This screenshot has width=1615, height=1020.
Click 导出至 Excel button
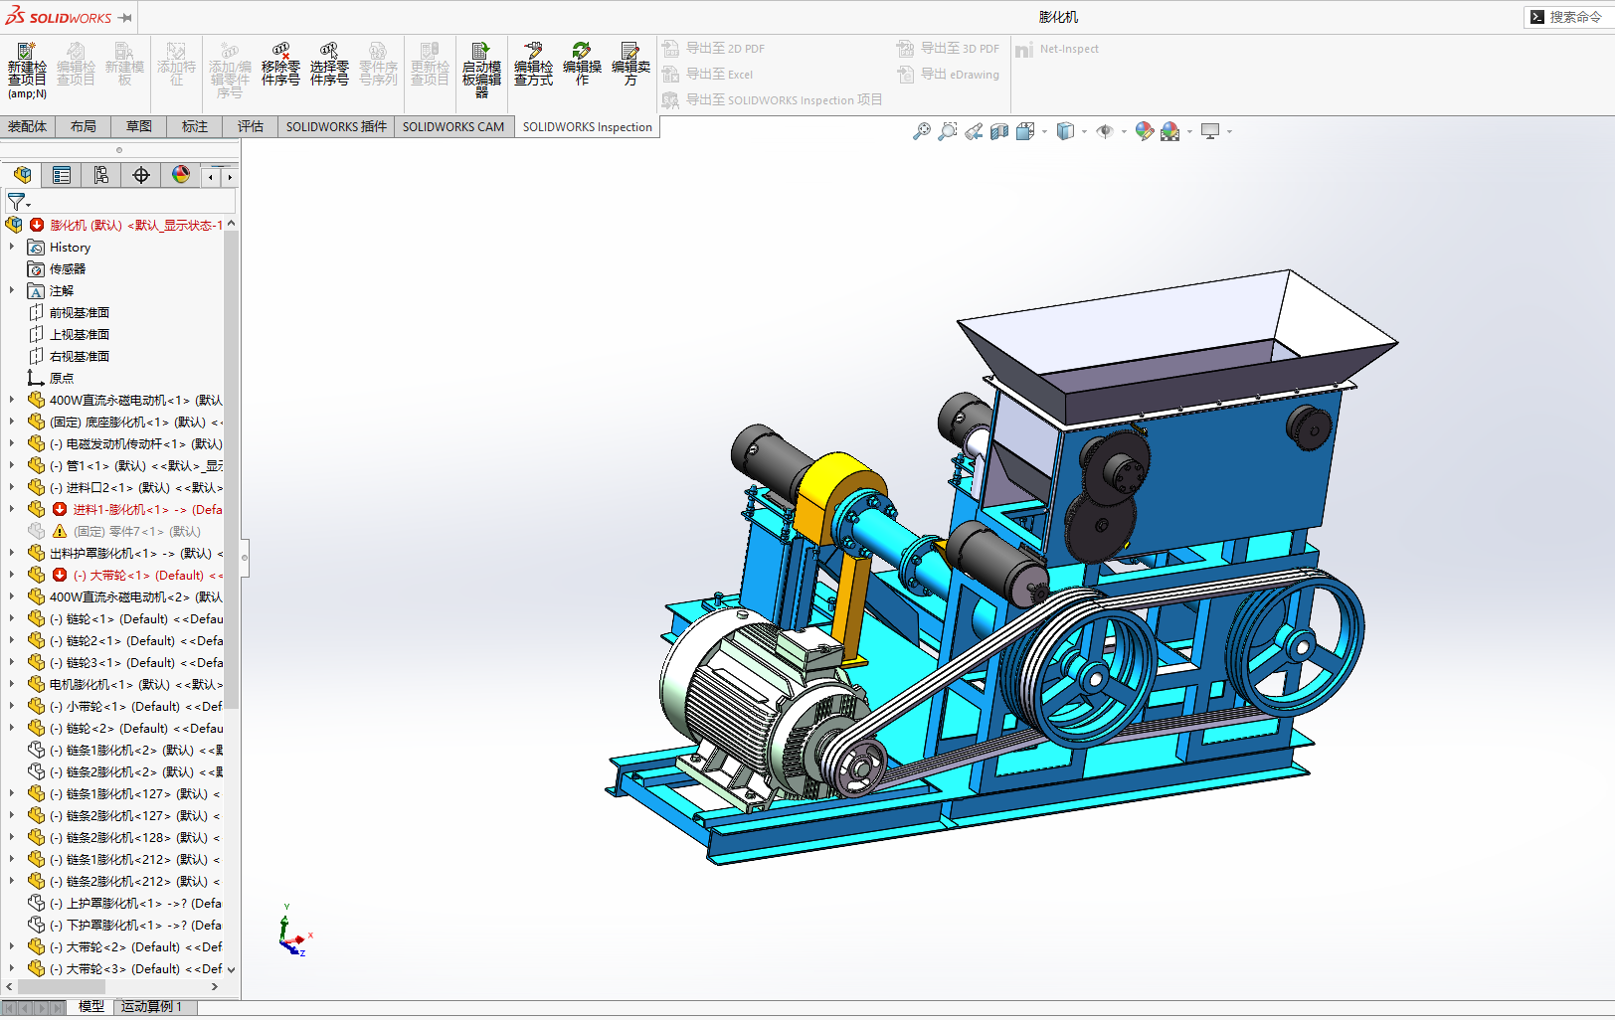coord(707,74)
